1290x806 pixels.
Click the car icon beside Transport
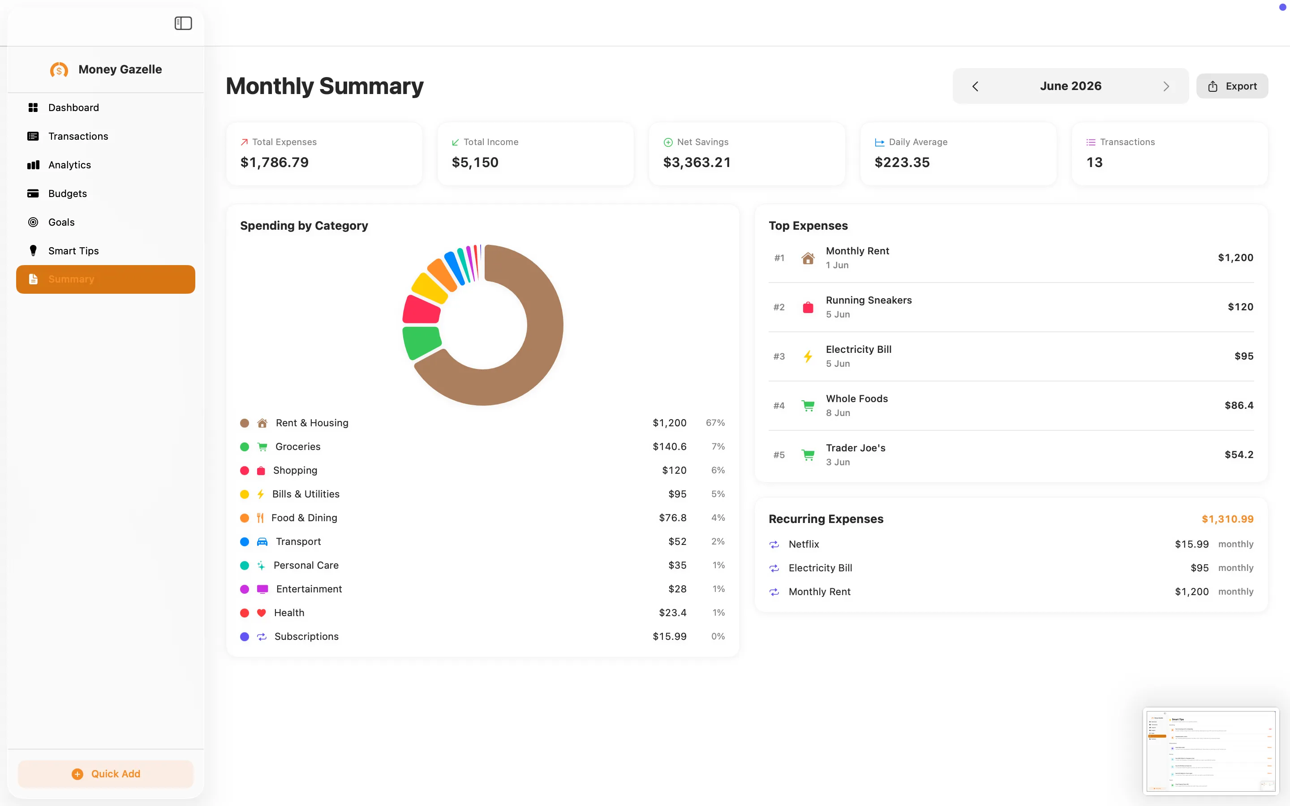point(262,542)
